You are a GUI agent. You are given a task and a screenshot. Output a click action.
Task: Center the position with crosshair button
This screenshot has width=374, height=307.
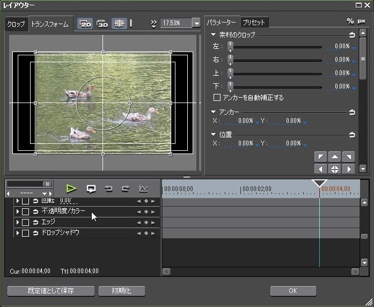pyautogui.click(x=335, y=169)
